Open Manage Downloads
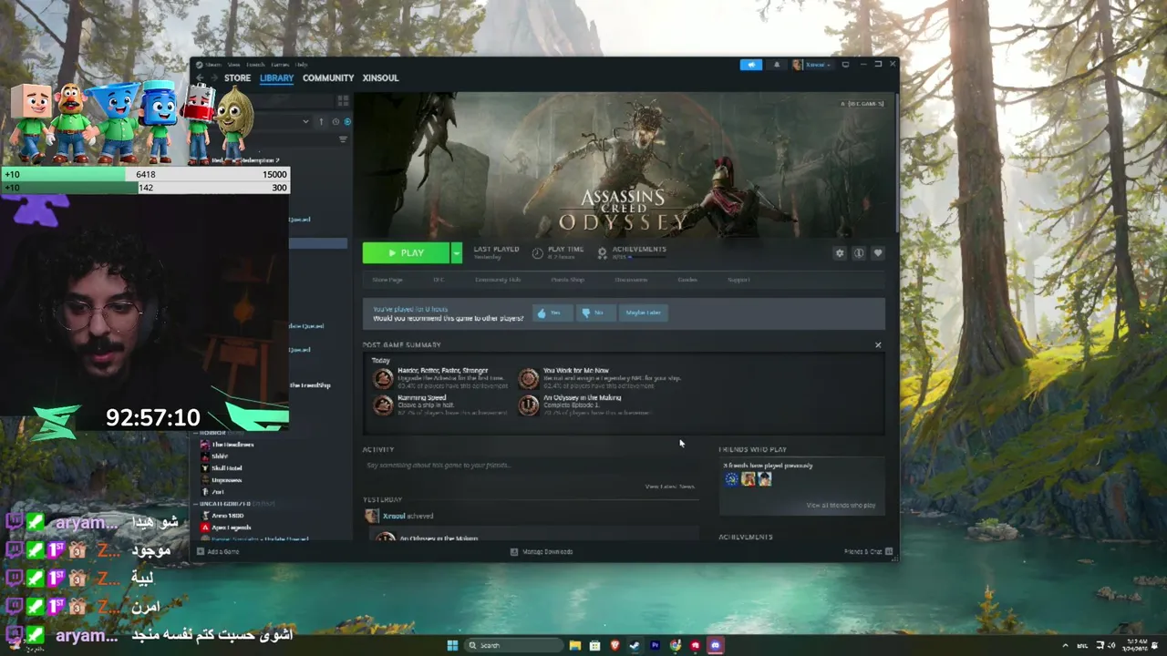The width and height of the screenshot is (1167, 656). pos(542,551)
